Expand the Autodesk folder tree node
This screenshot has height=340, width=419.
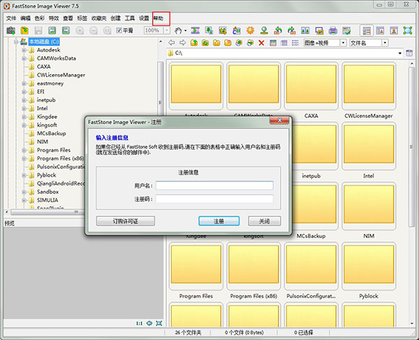24,50
